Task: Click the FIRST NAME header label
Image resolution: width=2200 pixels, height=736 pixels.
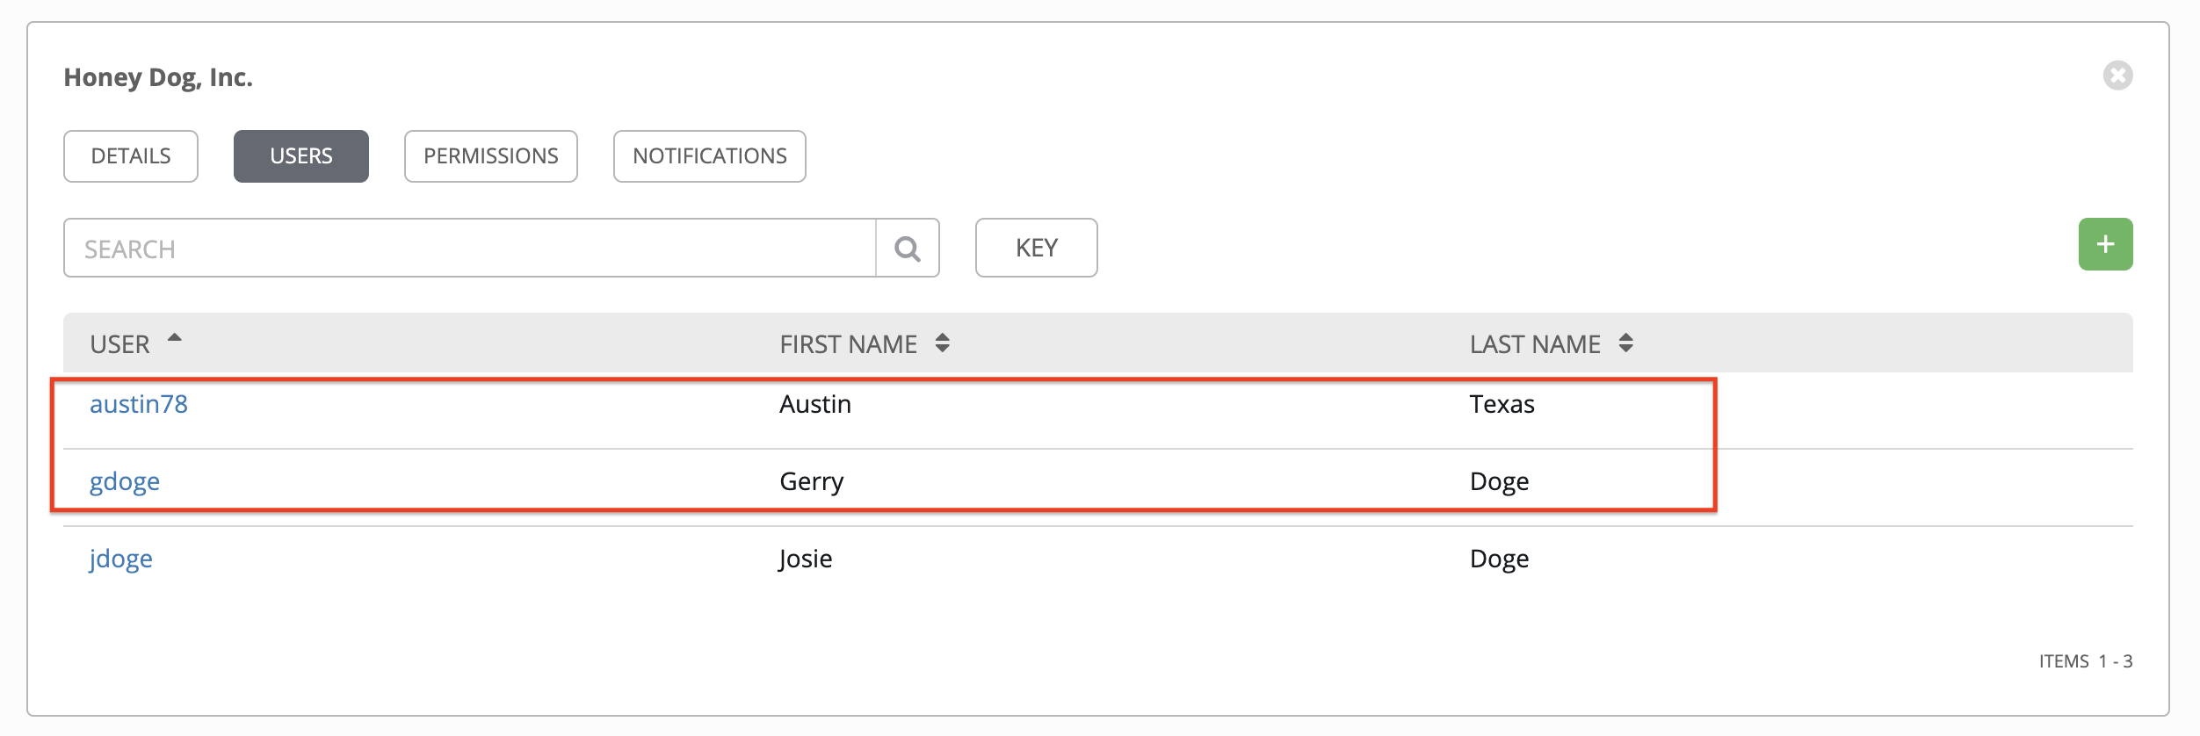Action: [x=849, y=344]
